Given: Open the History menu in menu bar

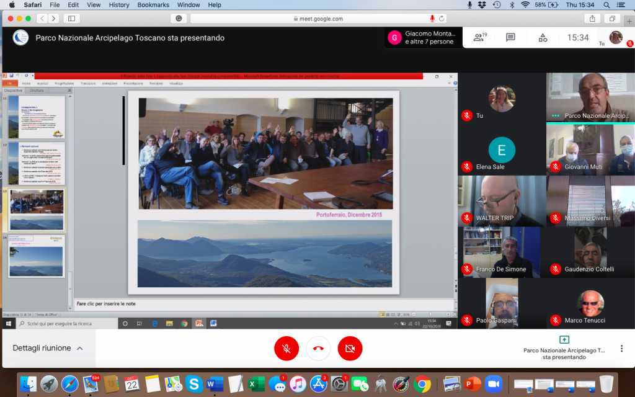Looking at the screenshot, I should 119,5.
